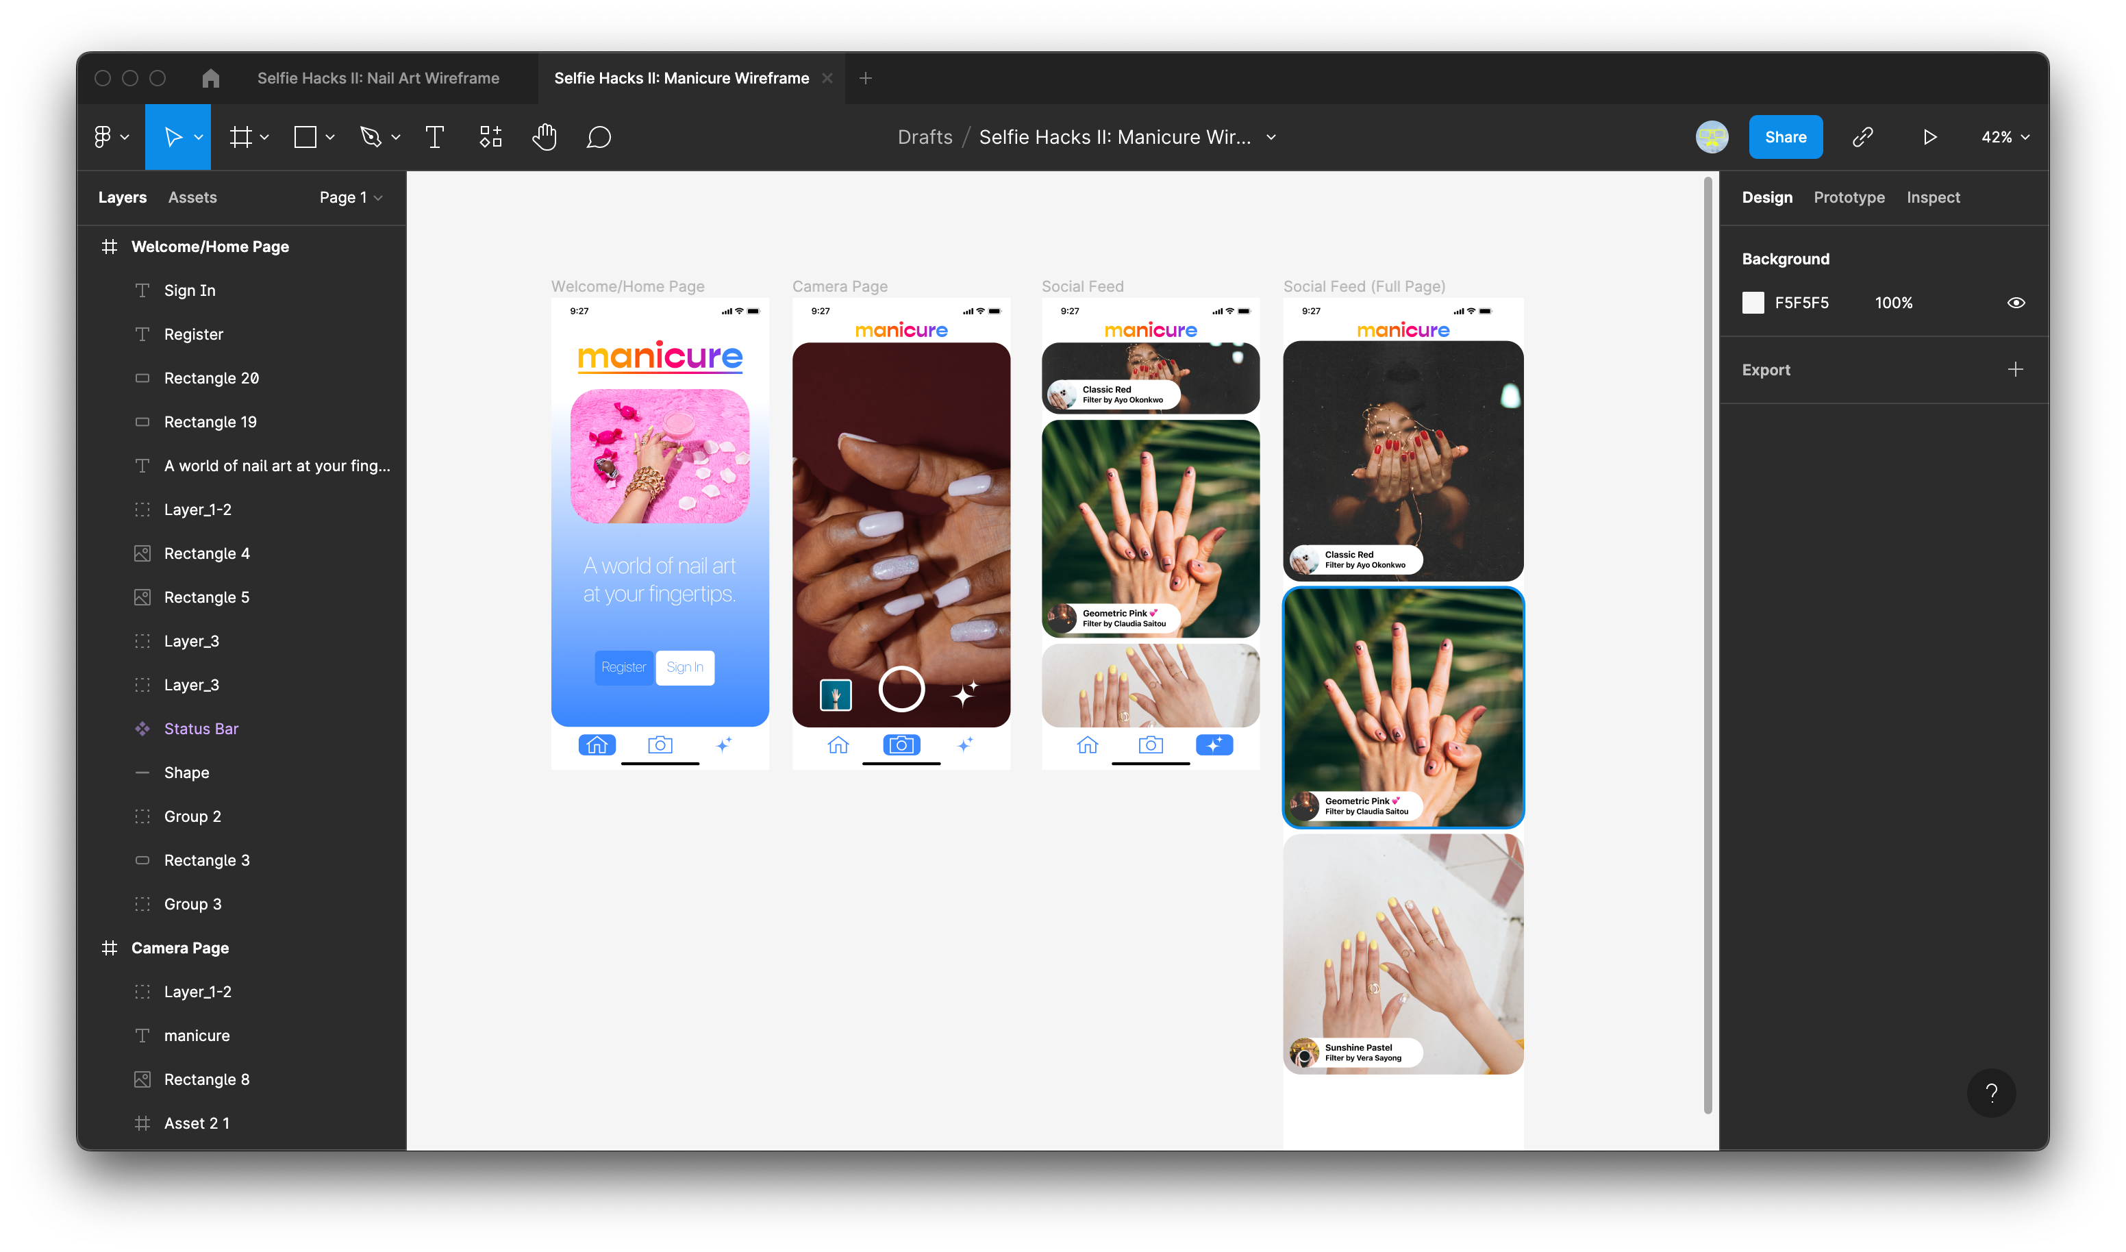Add an export setting
This screenshot has height=1252, width=2126.
pos(2014,370)
